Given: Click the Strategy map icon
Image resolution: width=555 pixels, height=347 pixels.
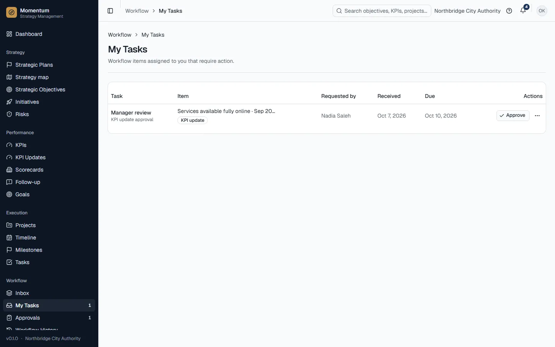Looking at the screenshot, I should [9, 77].
